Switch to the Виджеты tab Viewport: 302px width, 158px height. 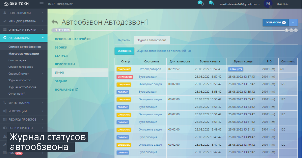(x=124, y=40)
